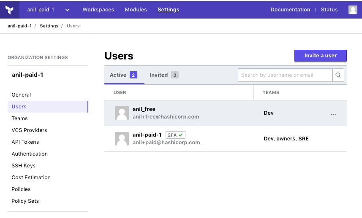Click anil-paid-1's avatar icon
Image resolution: width=362 pixels, height=218 pixels.
point(122,139)
